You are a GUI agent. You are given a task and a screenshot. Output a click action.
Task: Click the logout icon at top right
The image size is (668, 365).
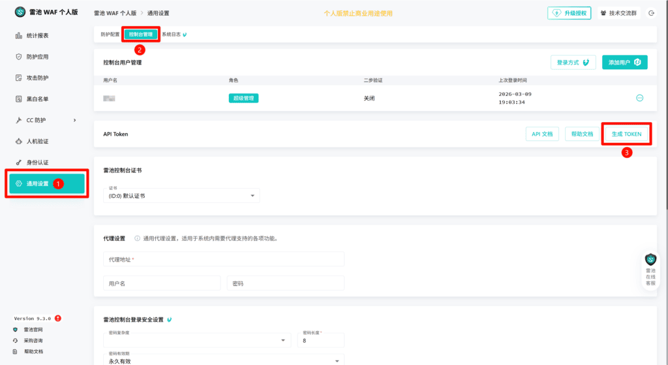tap(652, 13)
